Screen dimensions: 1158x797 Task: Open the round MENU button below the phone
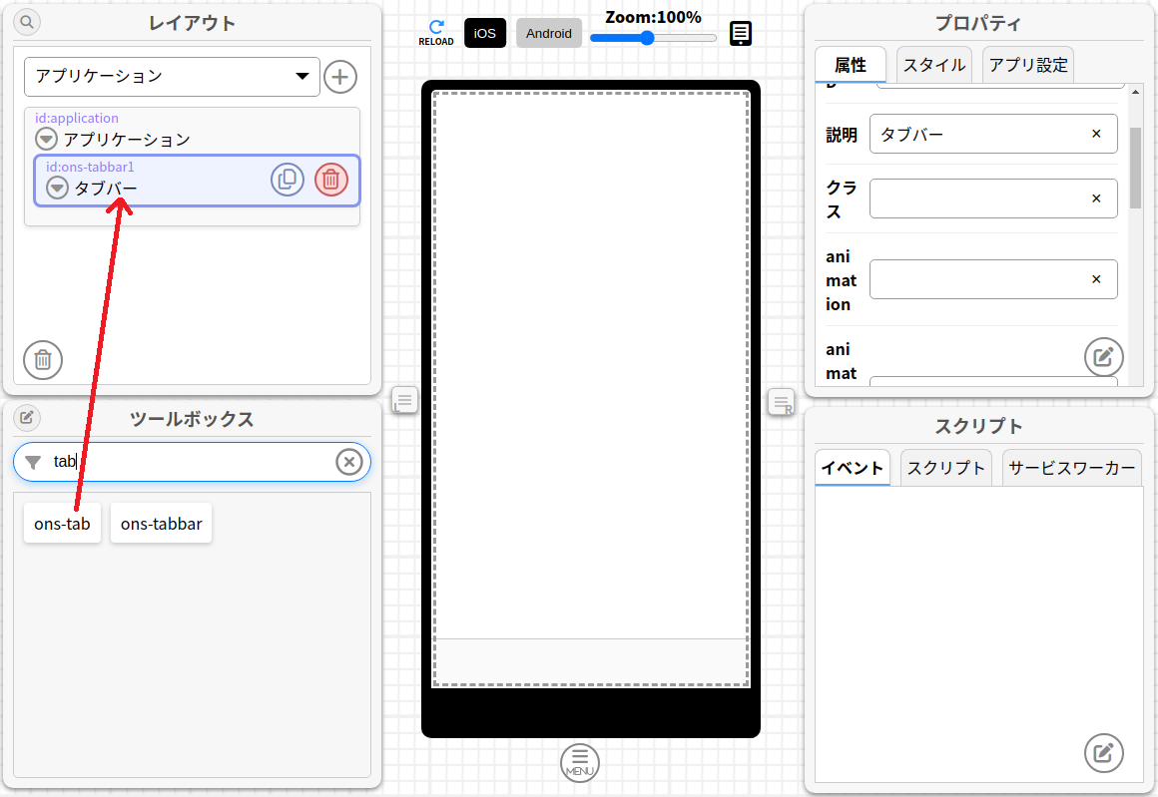click(580, 762)
